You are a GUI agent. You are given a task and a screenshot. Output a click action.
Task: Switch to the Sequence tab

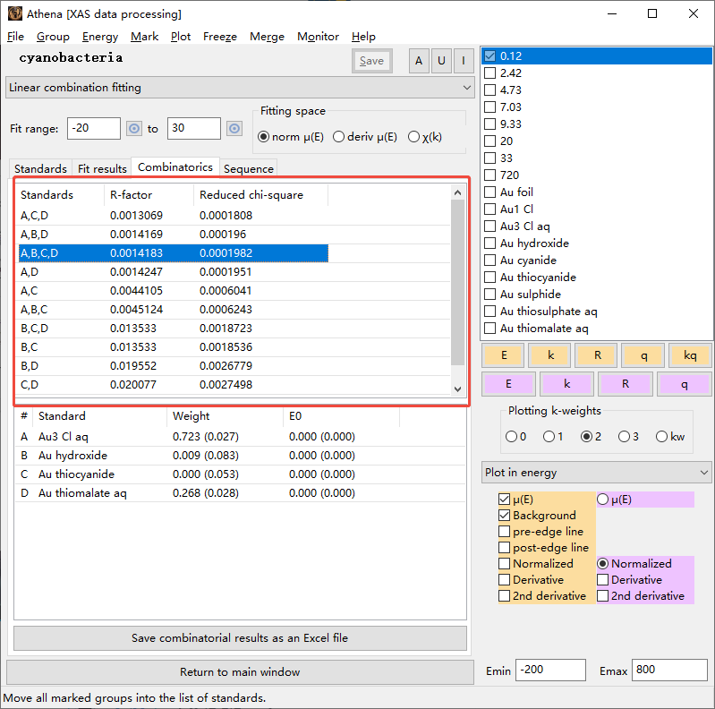tap(249, 169)
